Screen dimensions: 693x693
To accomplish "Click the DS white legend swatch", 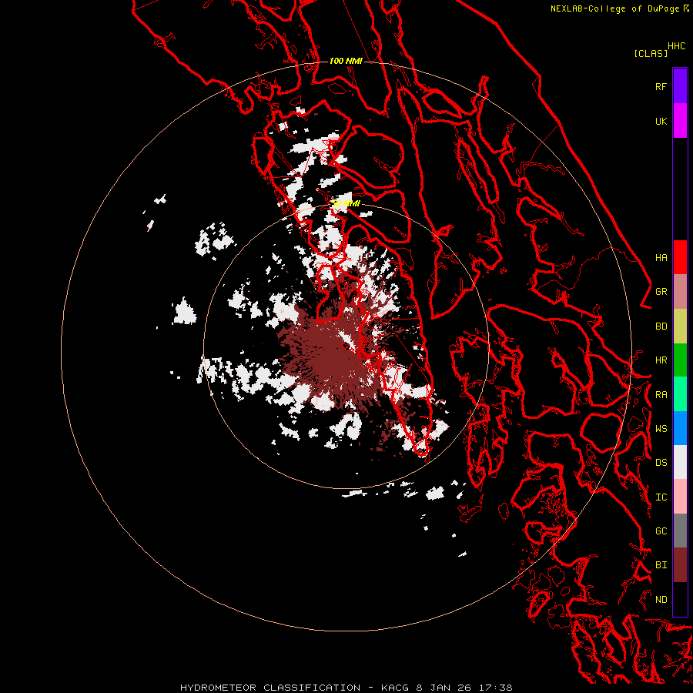I will tap(680, 462).
